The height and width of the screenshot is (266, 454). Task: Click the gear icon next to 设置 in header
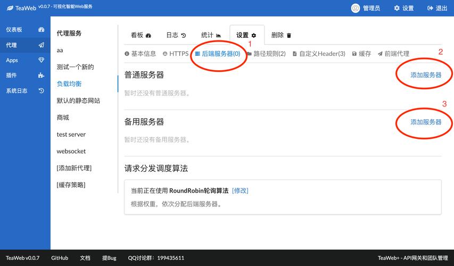point(397,8)
